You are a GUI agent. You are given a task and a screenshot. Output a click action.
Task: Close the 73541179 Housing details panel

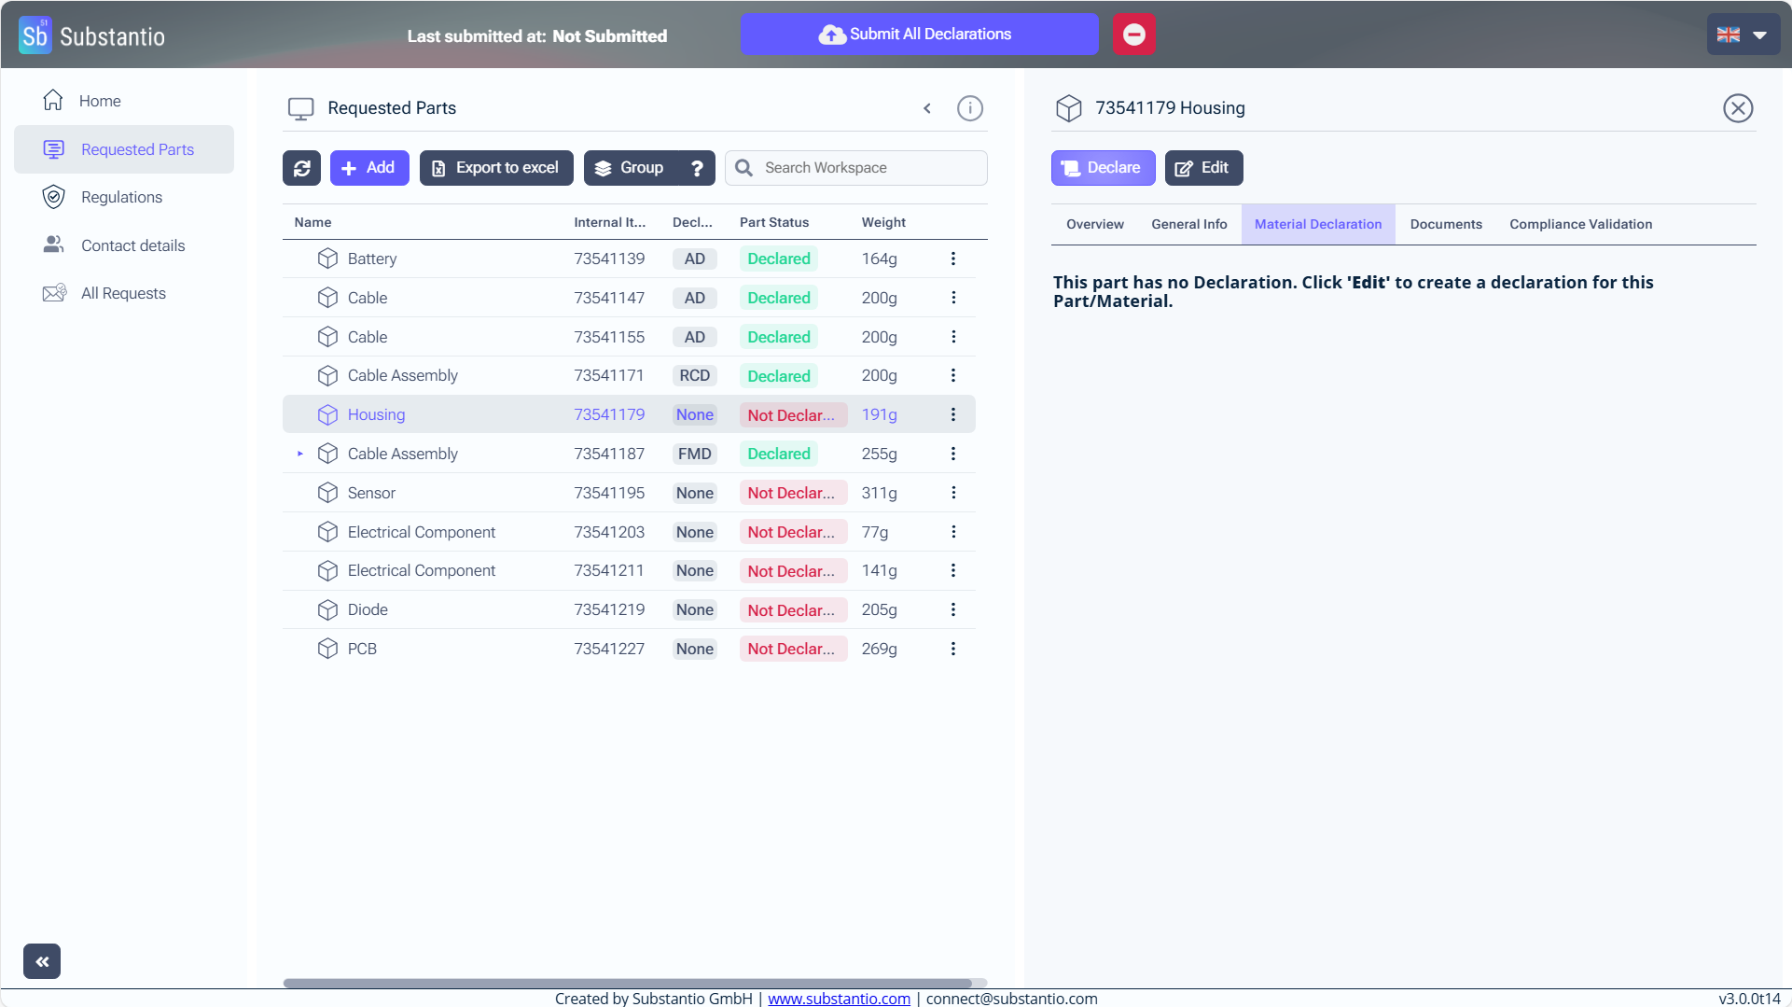pyautogui.click(x=1737, y=108)
